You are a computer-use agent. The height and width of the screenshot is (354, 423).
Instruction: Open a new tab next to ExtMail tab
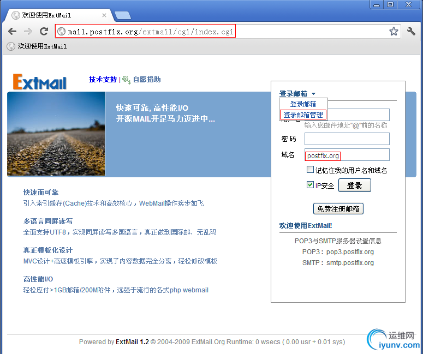(x=123, y=16)
